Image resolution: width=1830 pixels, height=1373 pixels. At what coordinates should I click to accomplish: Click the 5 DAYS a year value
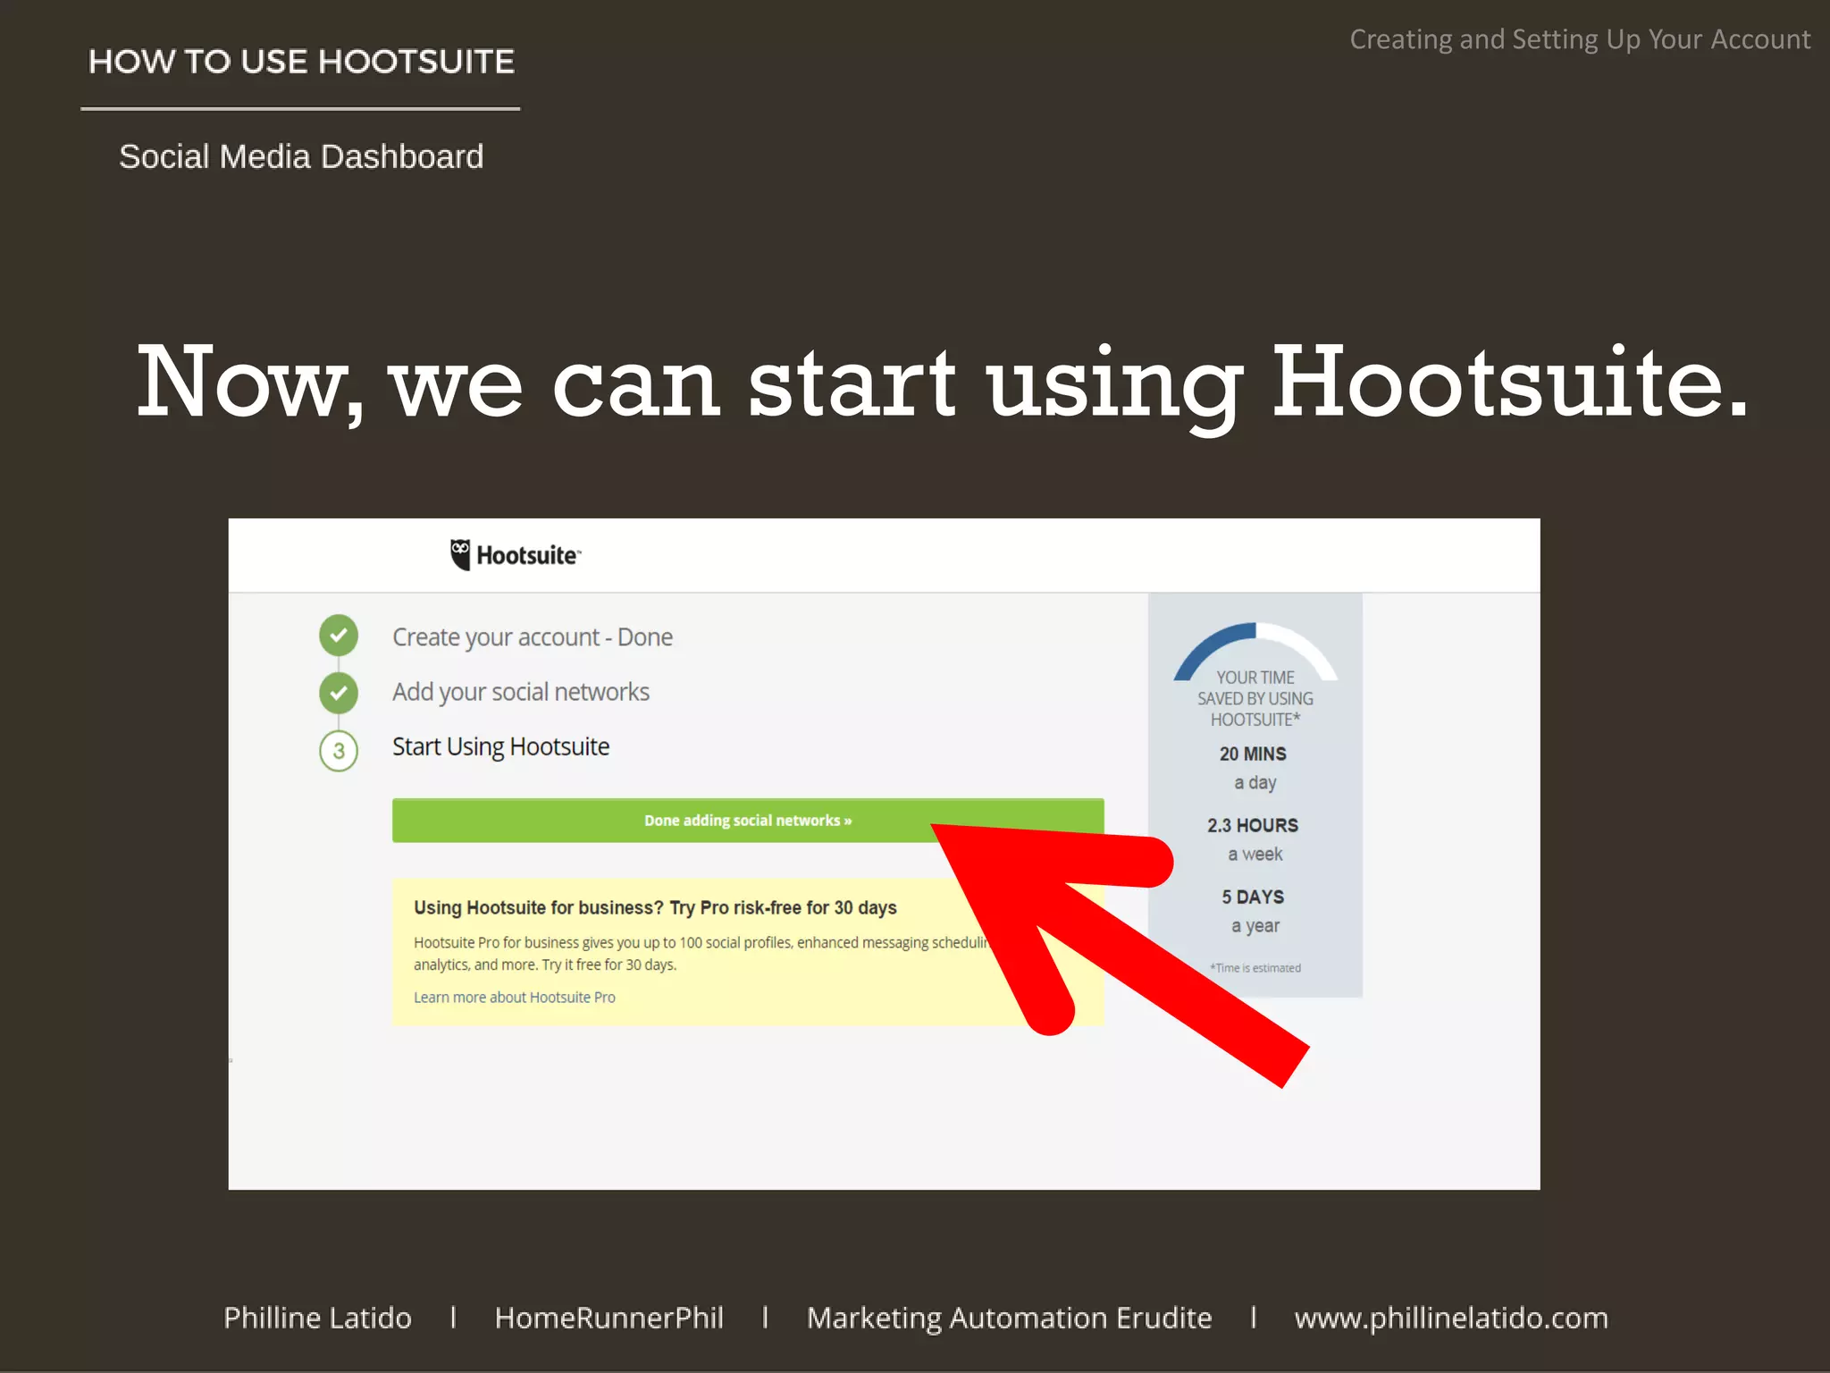pos(1254,911)
